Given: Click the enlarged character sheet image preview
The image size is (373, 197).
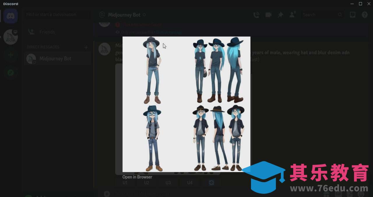Looking at the screenshot, I should (x=186, y=104).
